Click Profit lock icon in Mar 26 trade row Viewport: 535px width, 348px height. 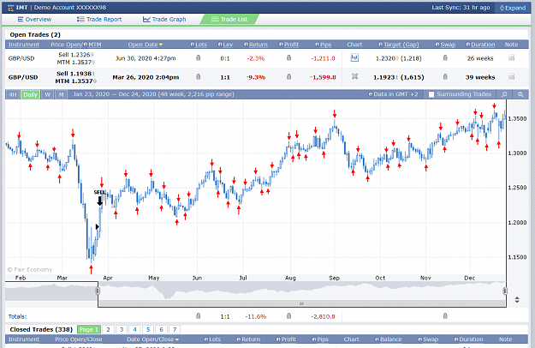point(289,77)
